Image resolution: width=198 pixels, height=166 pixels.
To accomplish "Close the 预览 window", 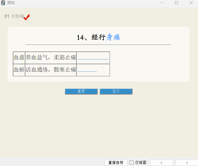I will (191, 3).
